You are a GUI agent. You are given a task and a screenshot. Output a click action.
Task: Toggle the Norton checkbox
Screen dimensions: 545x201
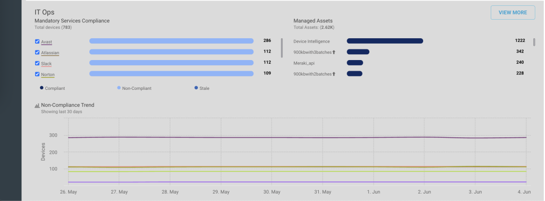[37, 74]
